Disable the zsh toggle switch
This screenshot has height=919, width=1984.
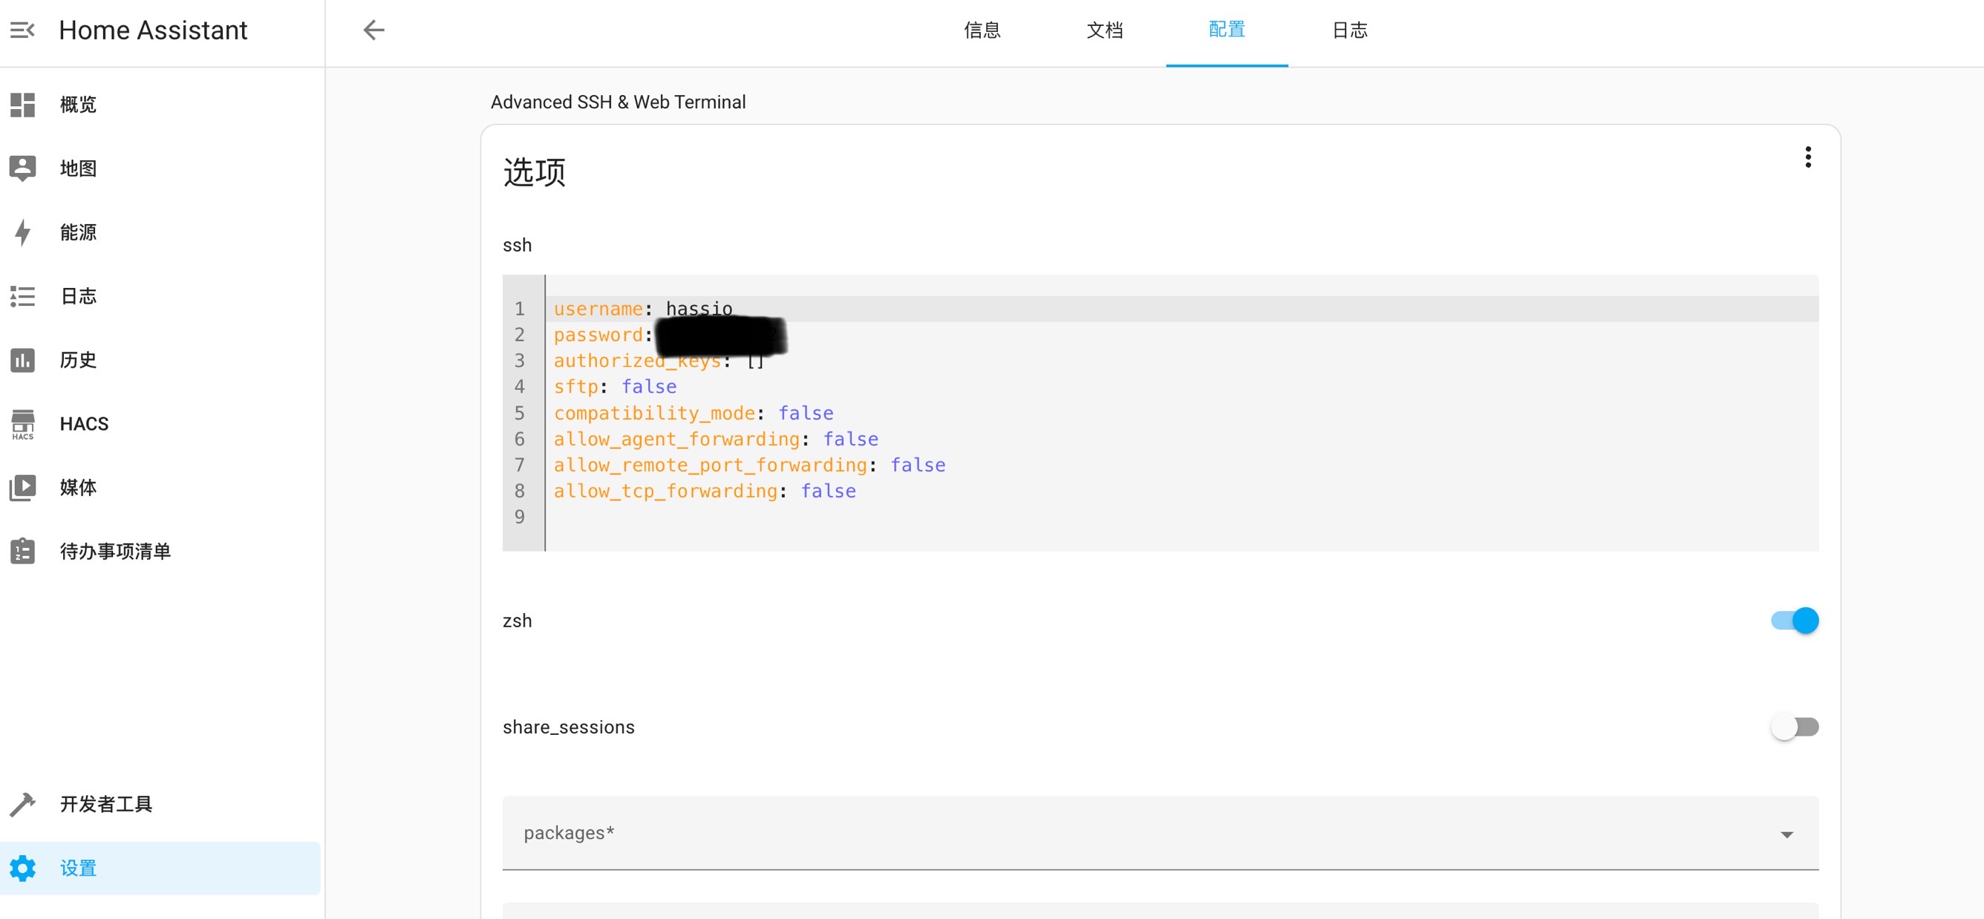1794,621
